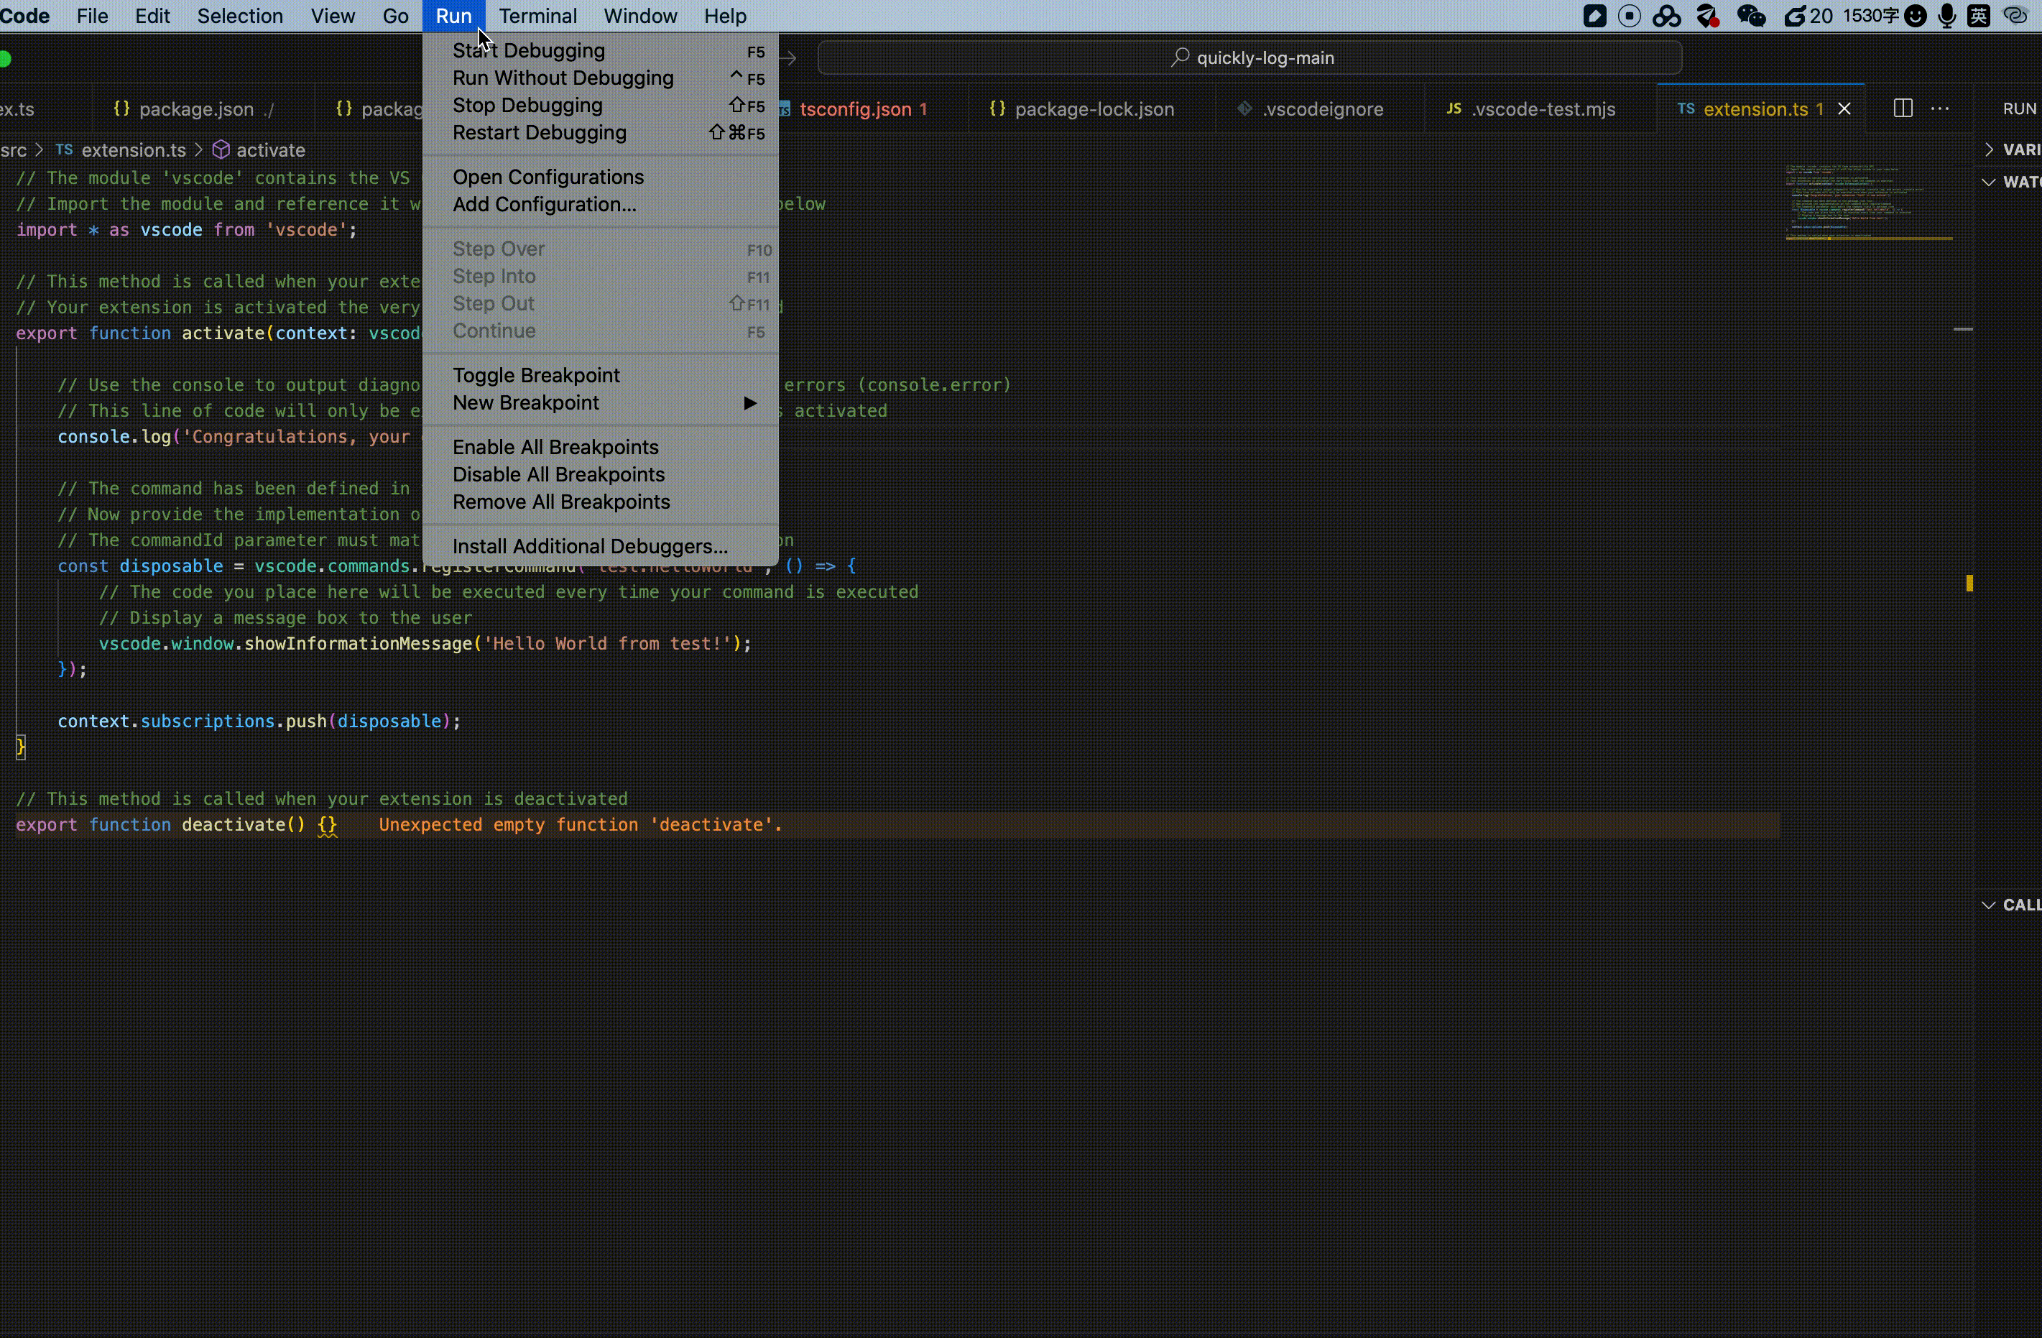Click the Baidu cloud icon in menu bar
Screen dimensions: 2042x1338
click(1666, 17)
